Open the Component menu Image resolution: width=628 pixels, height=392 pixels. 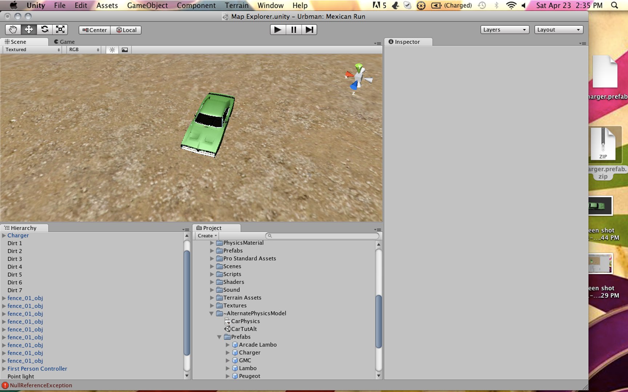pyautogui.click(x=196, y=5)
